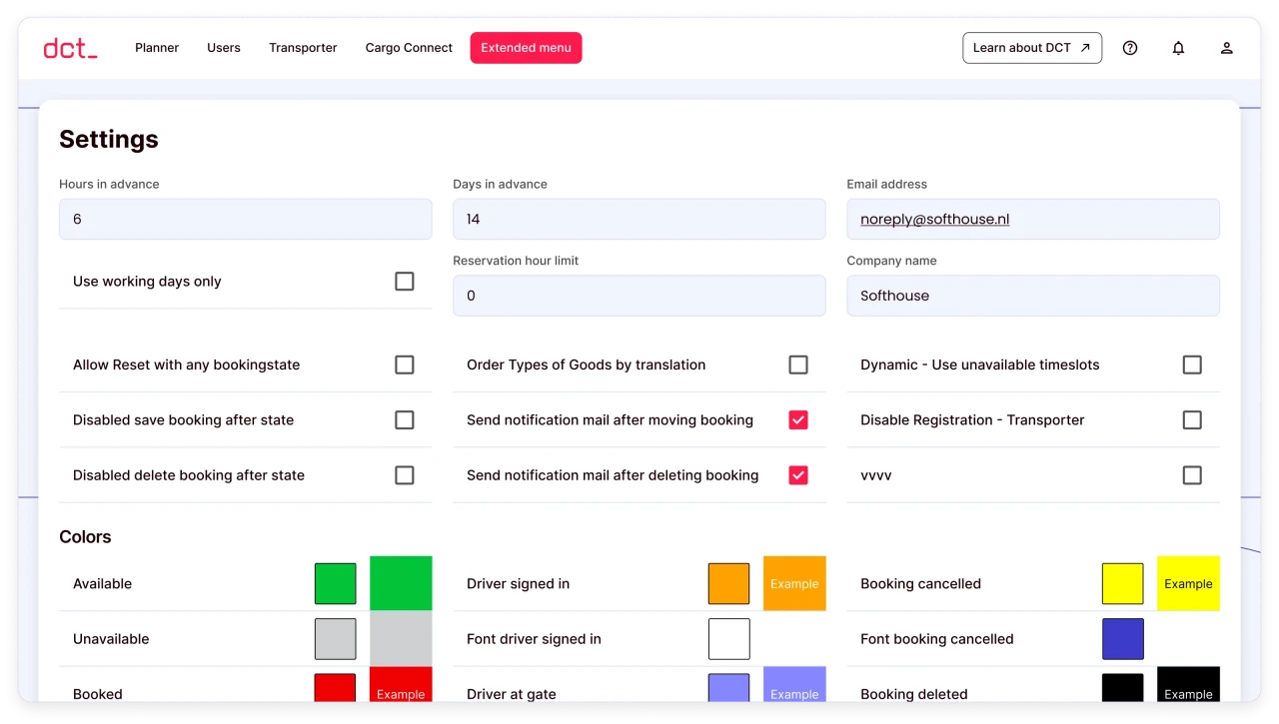
Task: Open the Users menu item
Action: 224,48
